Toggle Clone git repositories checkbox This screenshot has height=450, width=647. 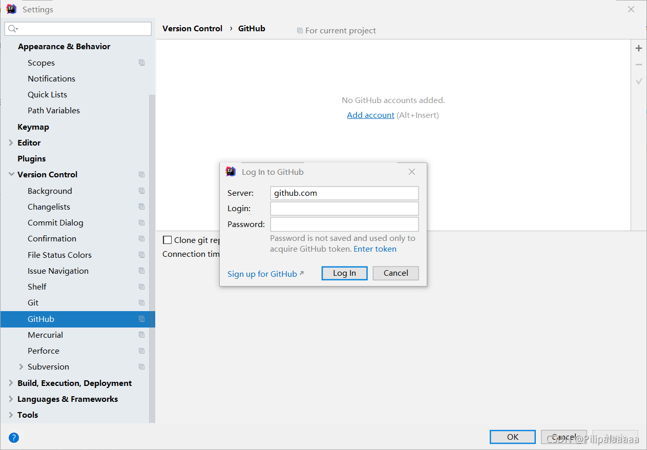[167, 240]
